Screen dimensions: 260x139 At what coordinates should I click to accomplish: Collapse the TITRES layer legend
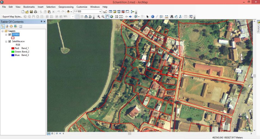pos(6,35)
